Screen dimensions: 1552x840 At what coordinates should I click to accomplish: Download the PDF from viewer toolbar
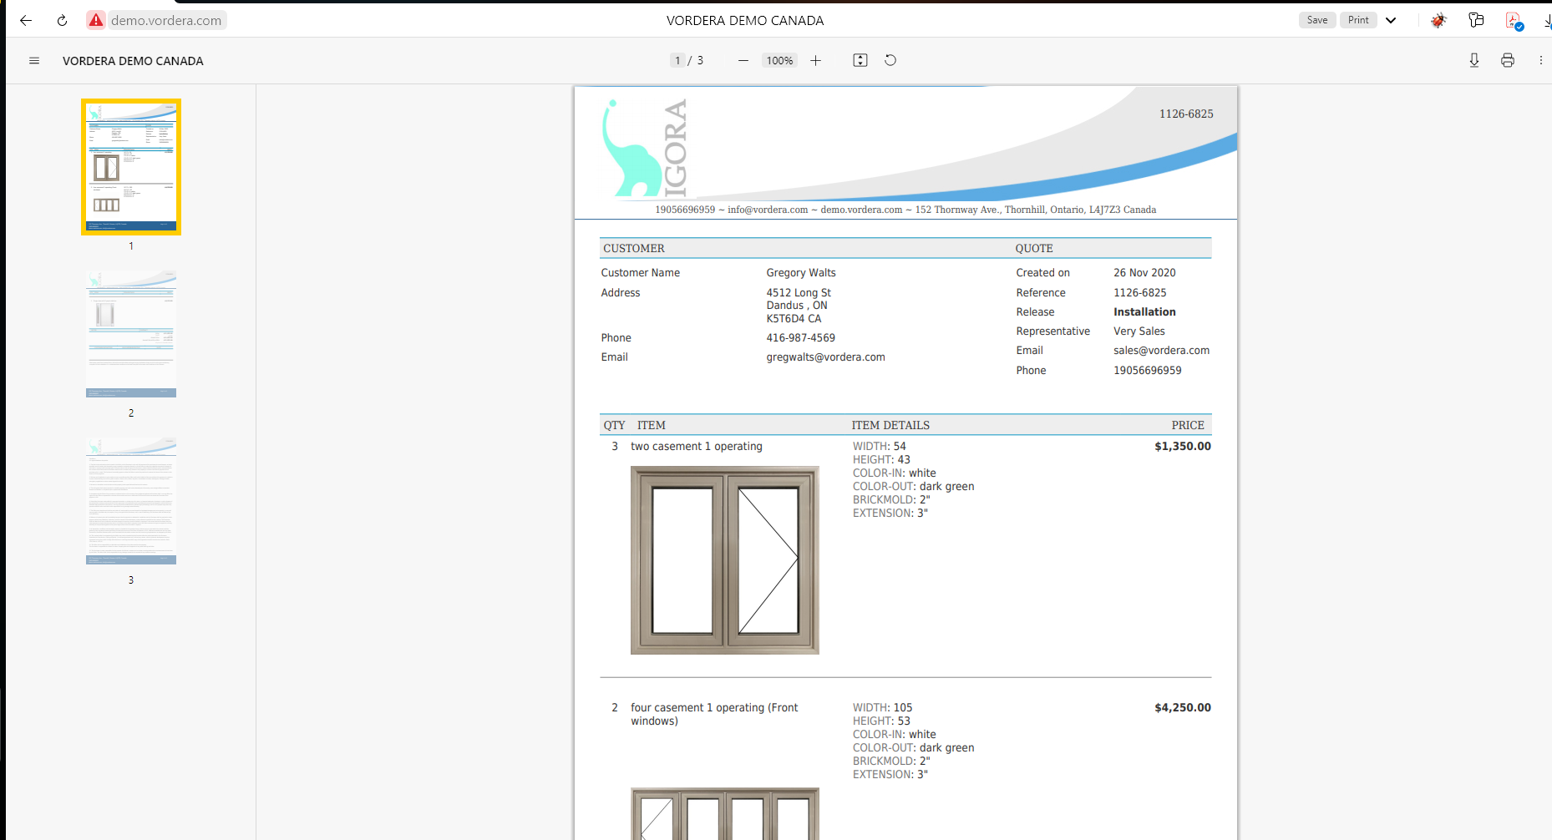click(1473, 61)
